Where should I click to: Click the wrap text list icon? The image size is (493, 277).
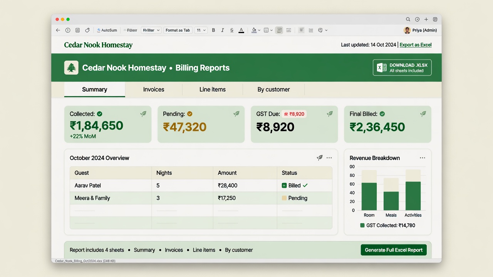point(288,30)
